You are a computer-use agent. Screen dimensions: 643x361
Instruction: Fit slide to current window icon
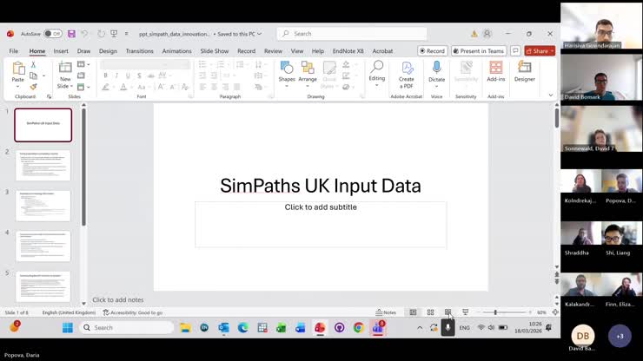(555, 312)
